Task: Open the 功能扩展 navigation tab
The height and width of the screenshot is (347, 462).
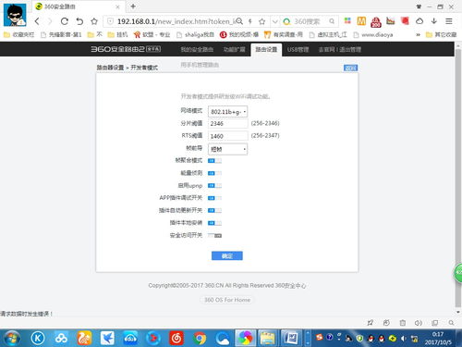Action: coord(235,49)
